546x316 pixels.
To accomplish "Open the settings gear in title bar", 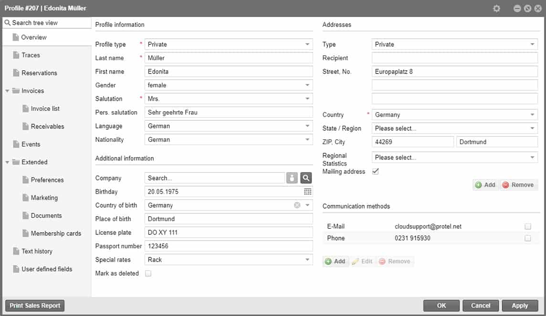I will point(496,9).
